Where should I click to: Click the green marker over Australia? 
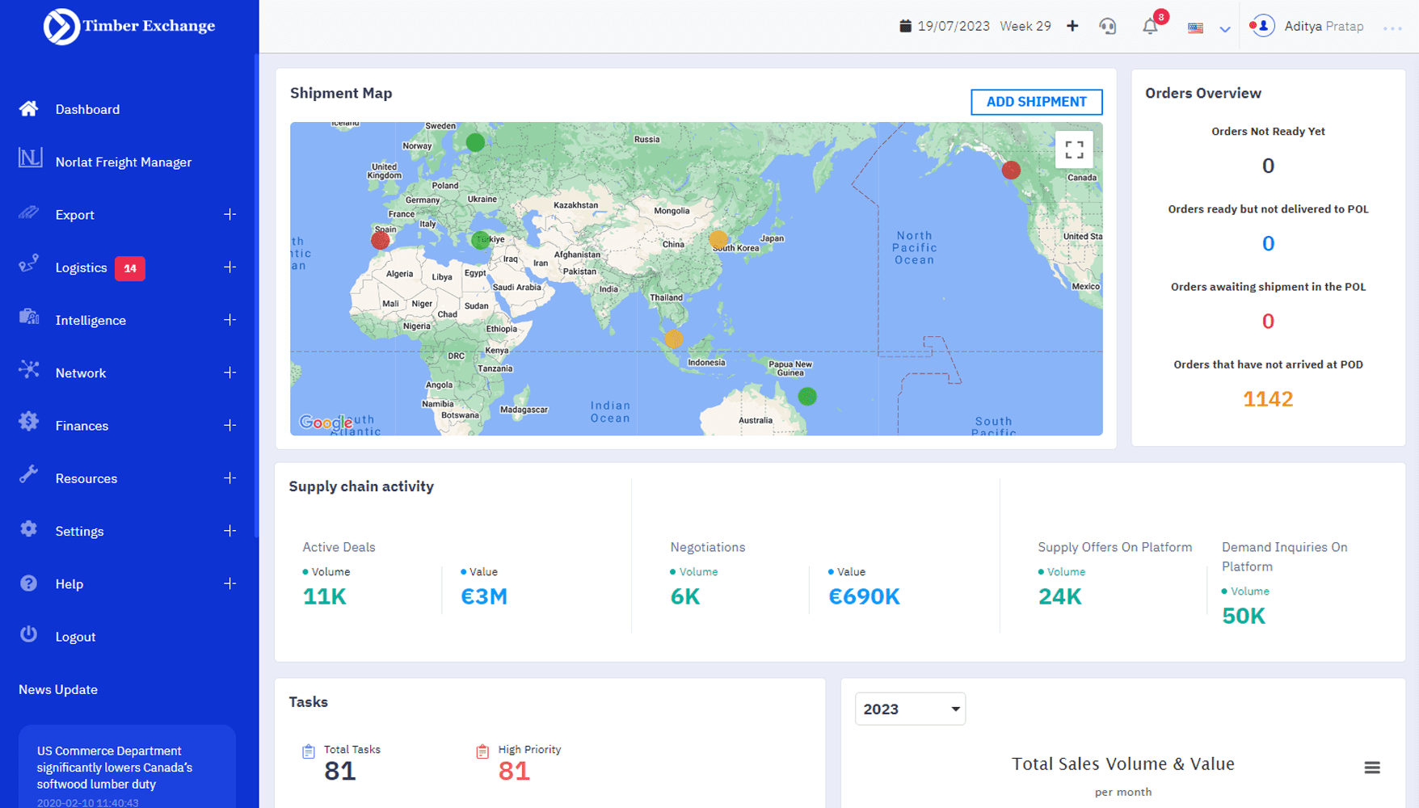[807, 397]
